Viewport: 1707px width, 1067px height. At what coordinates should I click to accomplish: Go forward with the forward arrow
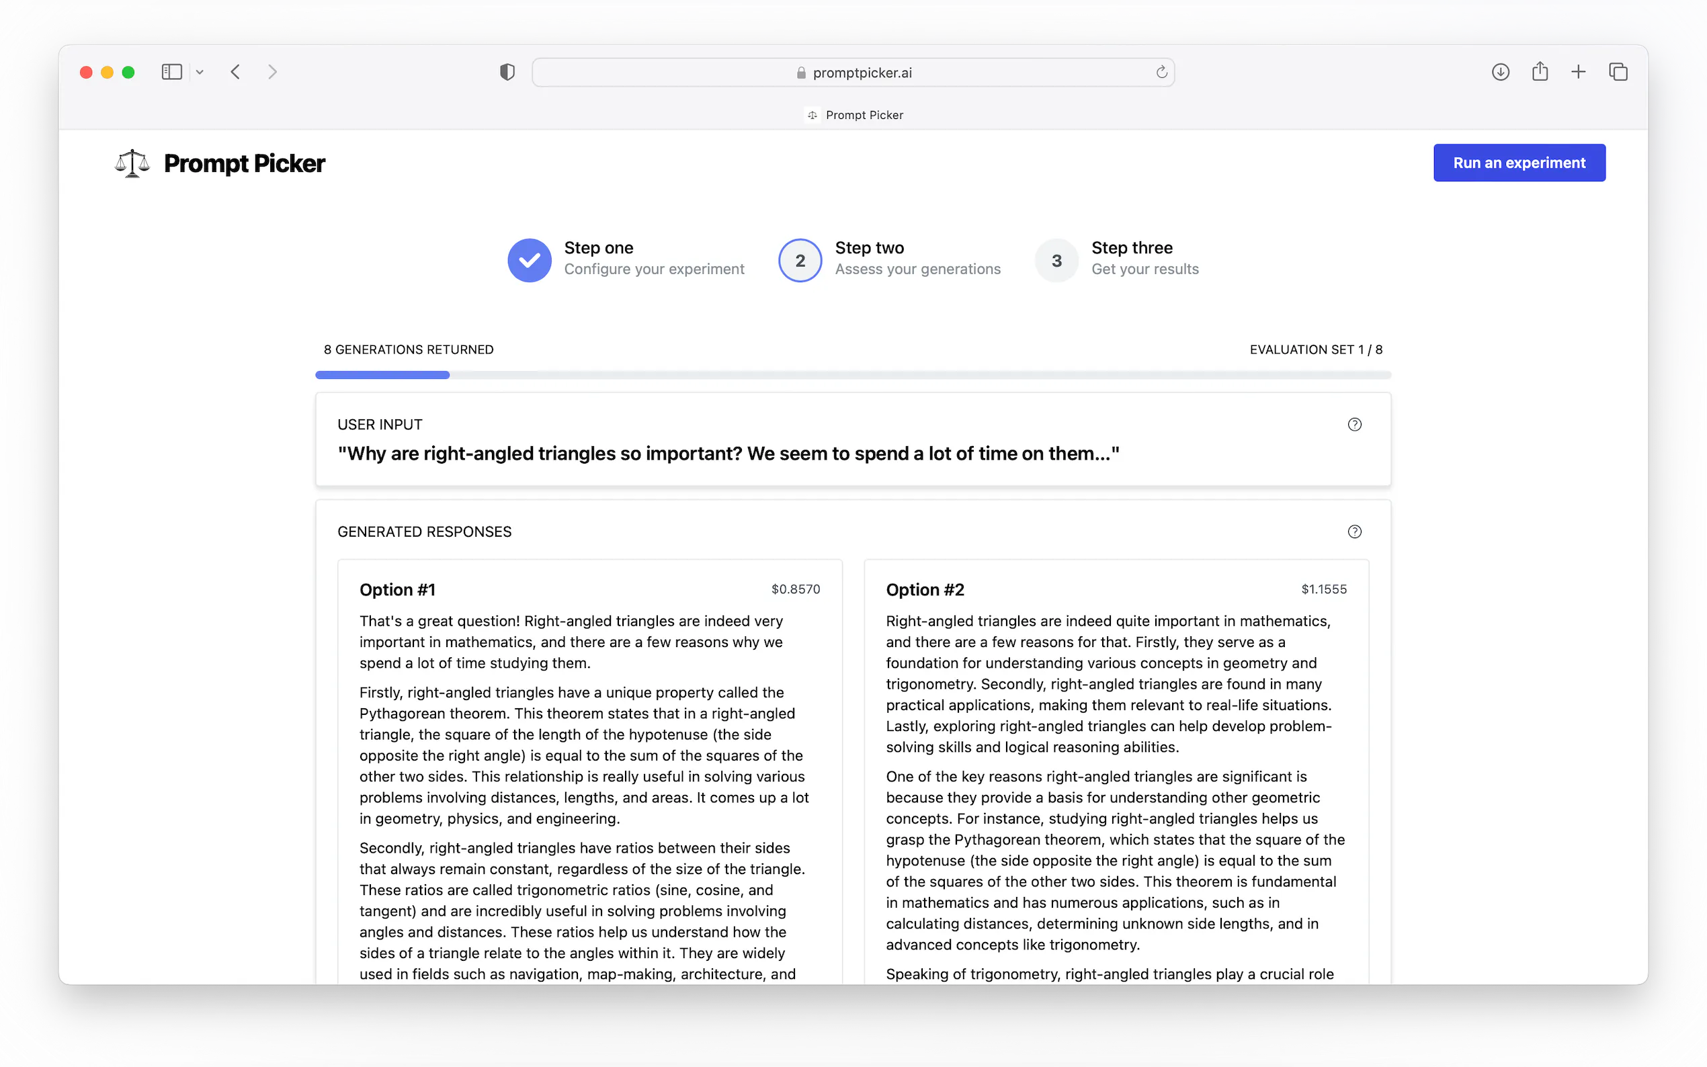click(272, 72)
